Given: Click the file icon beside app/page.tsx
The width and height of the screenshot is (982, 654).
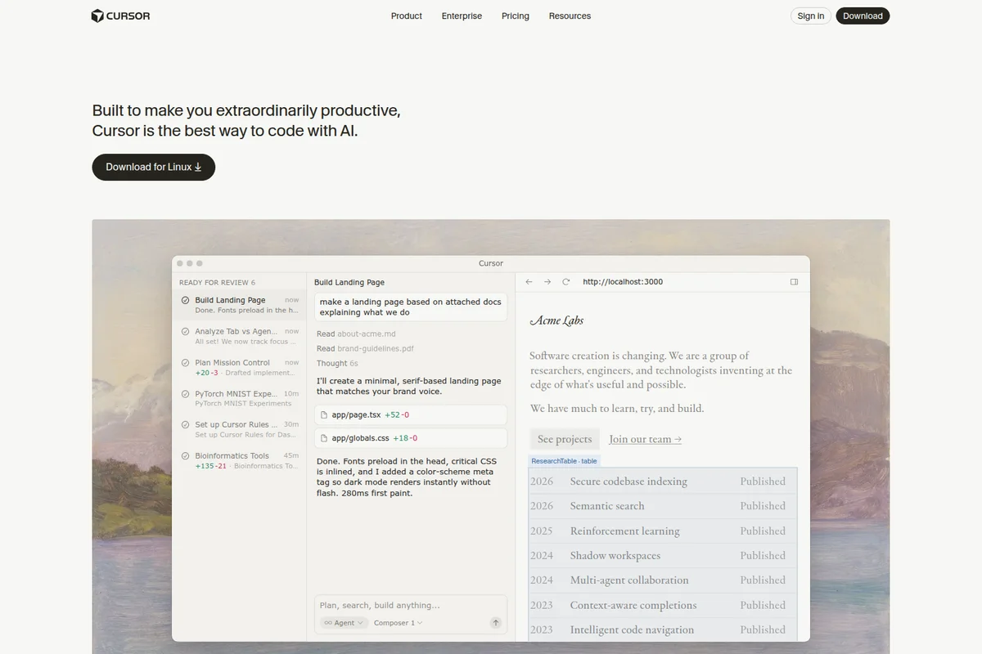Looking at the screenshot, I should click(323, 414).
